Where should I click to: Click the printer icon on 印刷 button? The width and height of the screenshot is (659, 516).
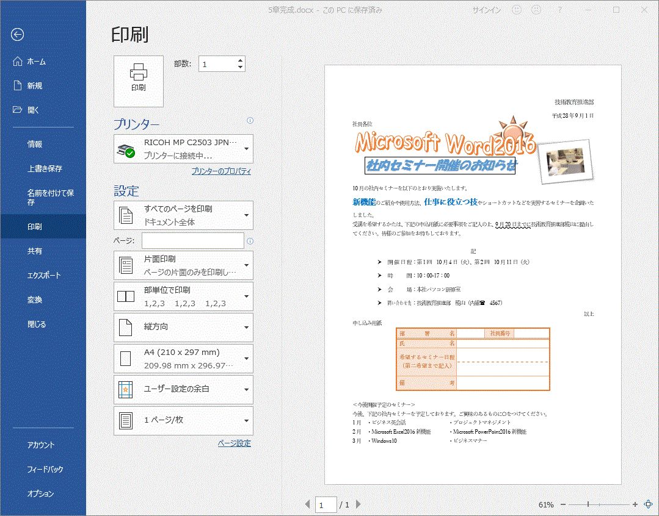[x=138, y=72]
